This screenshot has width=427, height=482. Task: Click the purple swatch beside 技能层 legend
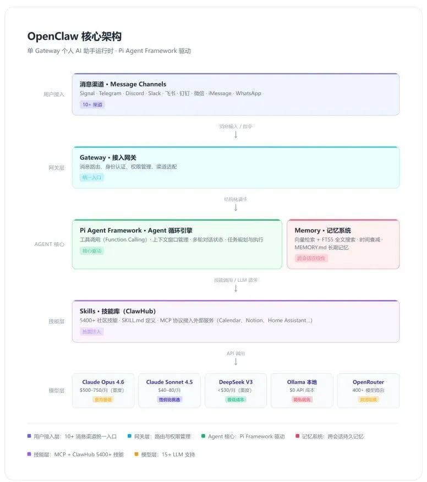click(x=29, y=454)
